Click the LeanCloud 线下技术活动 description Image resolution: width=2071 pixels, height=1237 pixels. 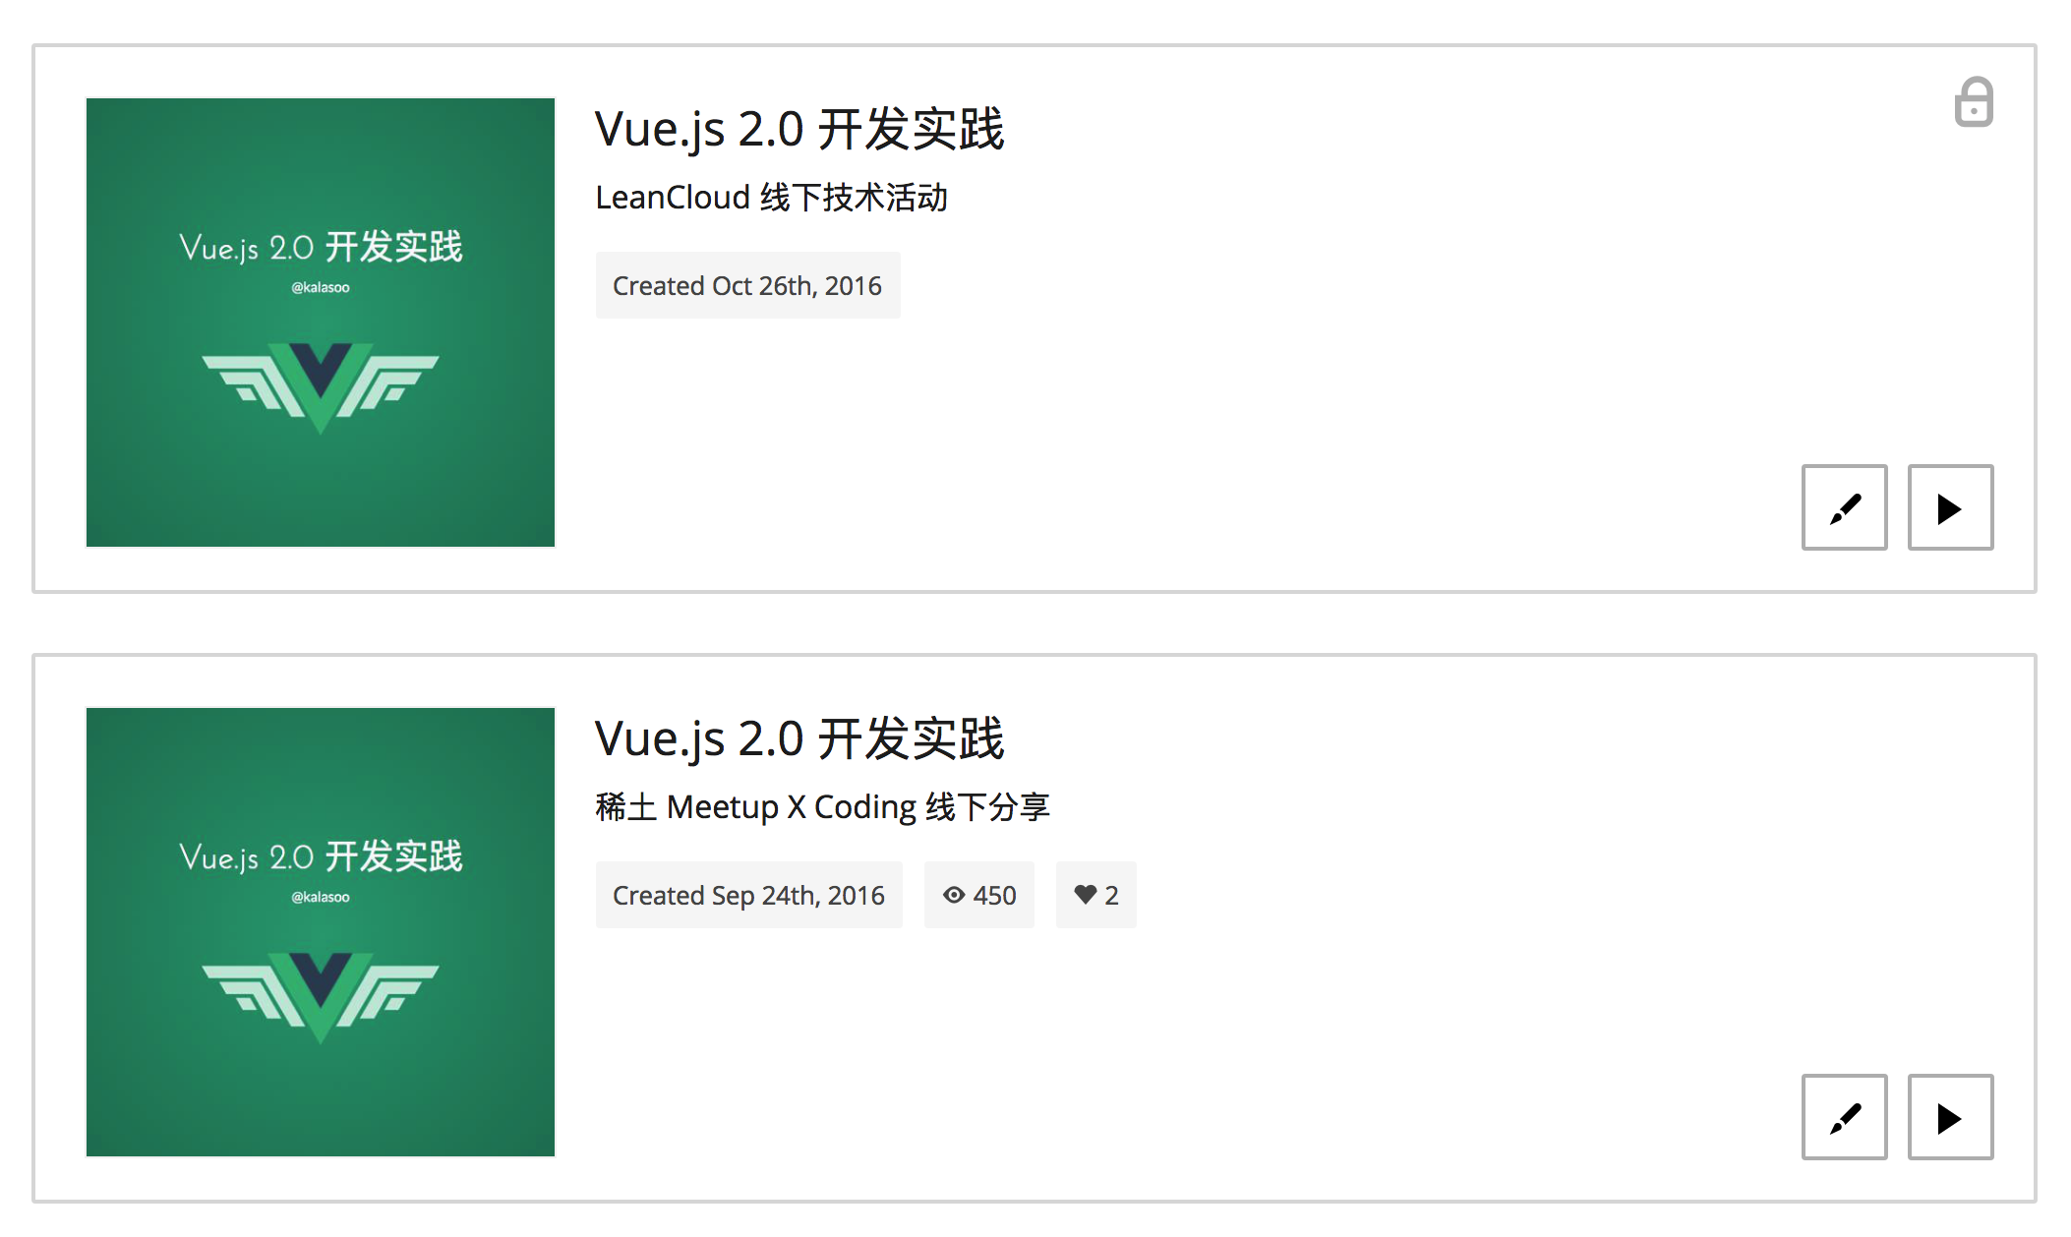(772, 198)
